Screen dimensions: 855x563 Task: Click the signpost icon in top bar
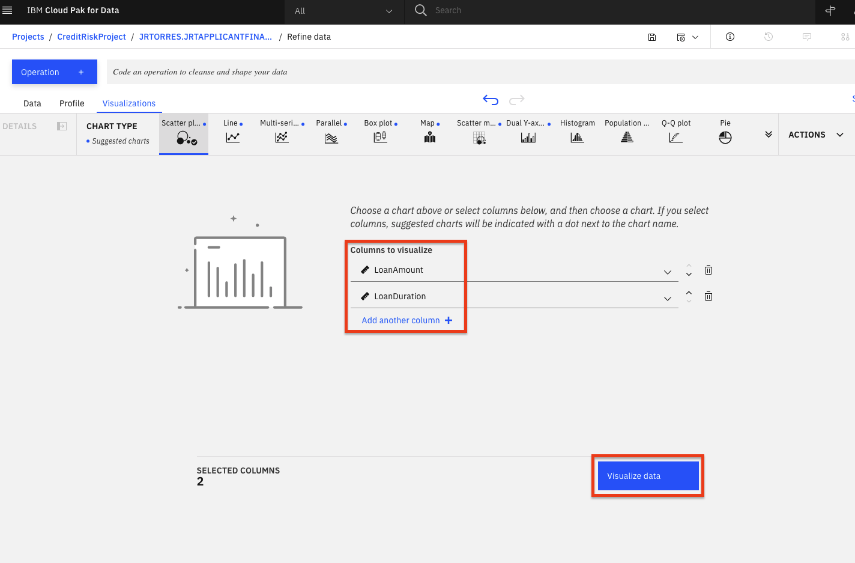pos(830,10)
